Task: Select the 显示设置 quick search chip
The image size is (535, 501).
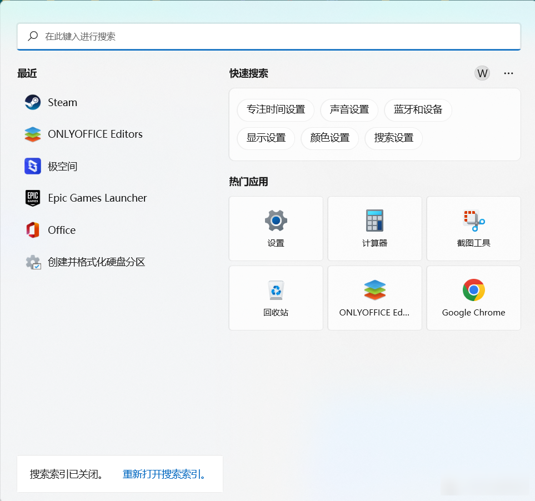Action: pos(266,138)
